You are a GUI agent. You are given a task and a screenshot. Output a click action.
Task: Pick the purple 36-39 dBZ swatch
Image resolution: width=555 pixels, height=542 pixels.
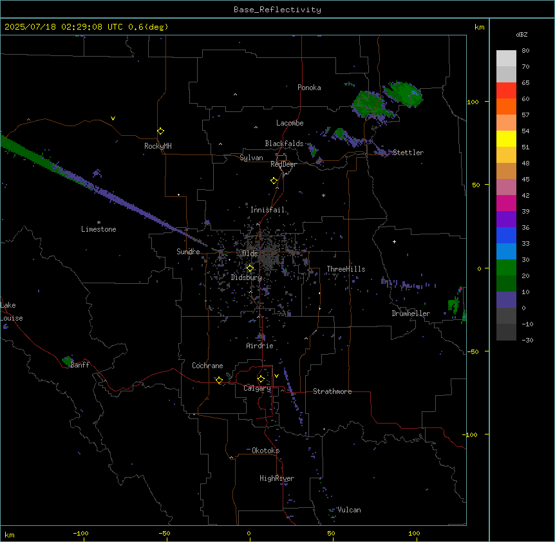506,220
